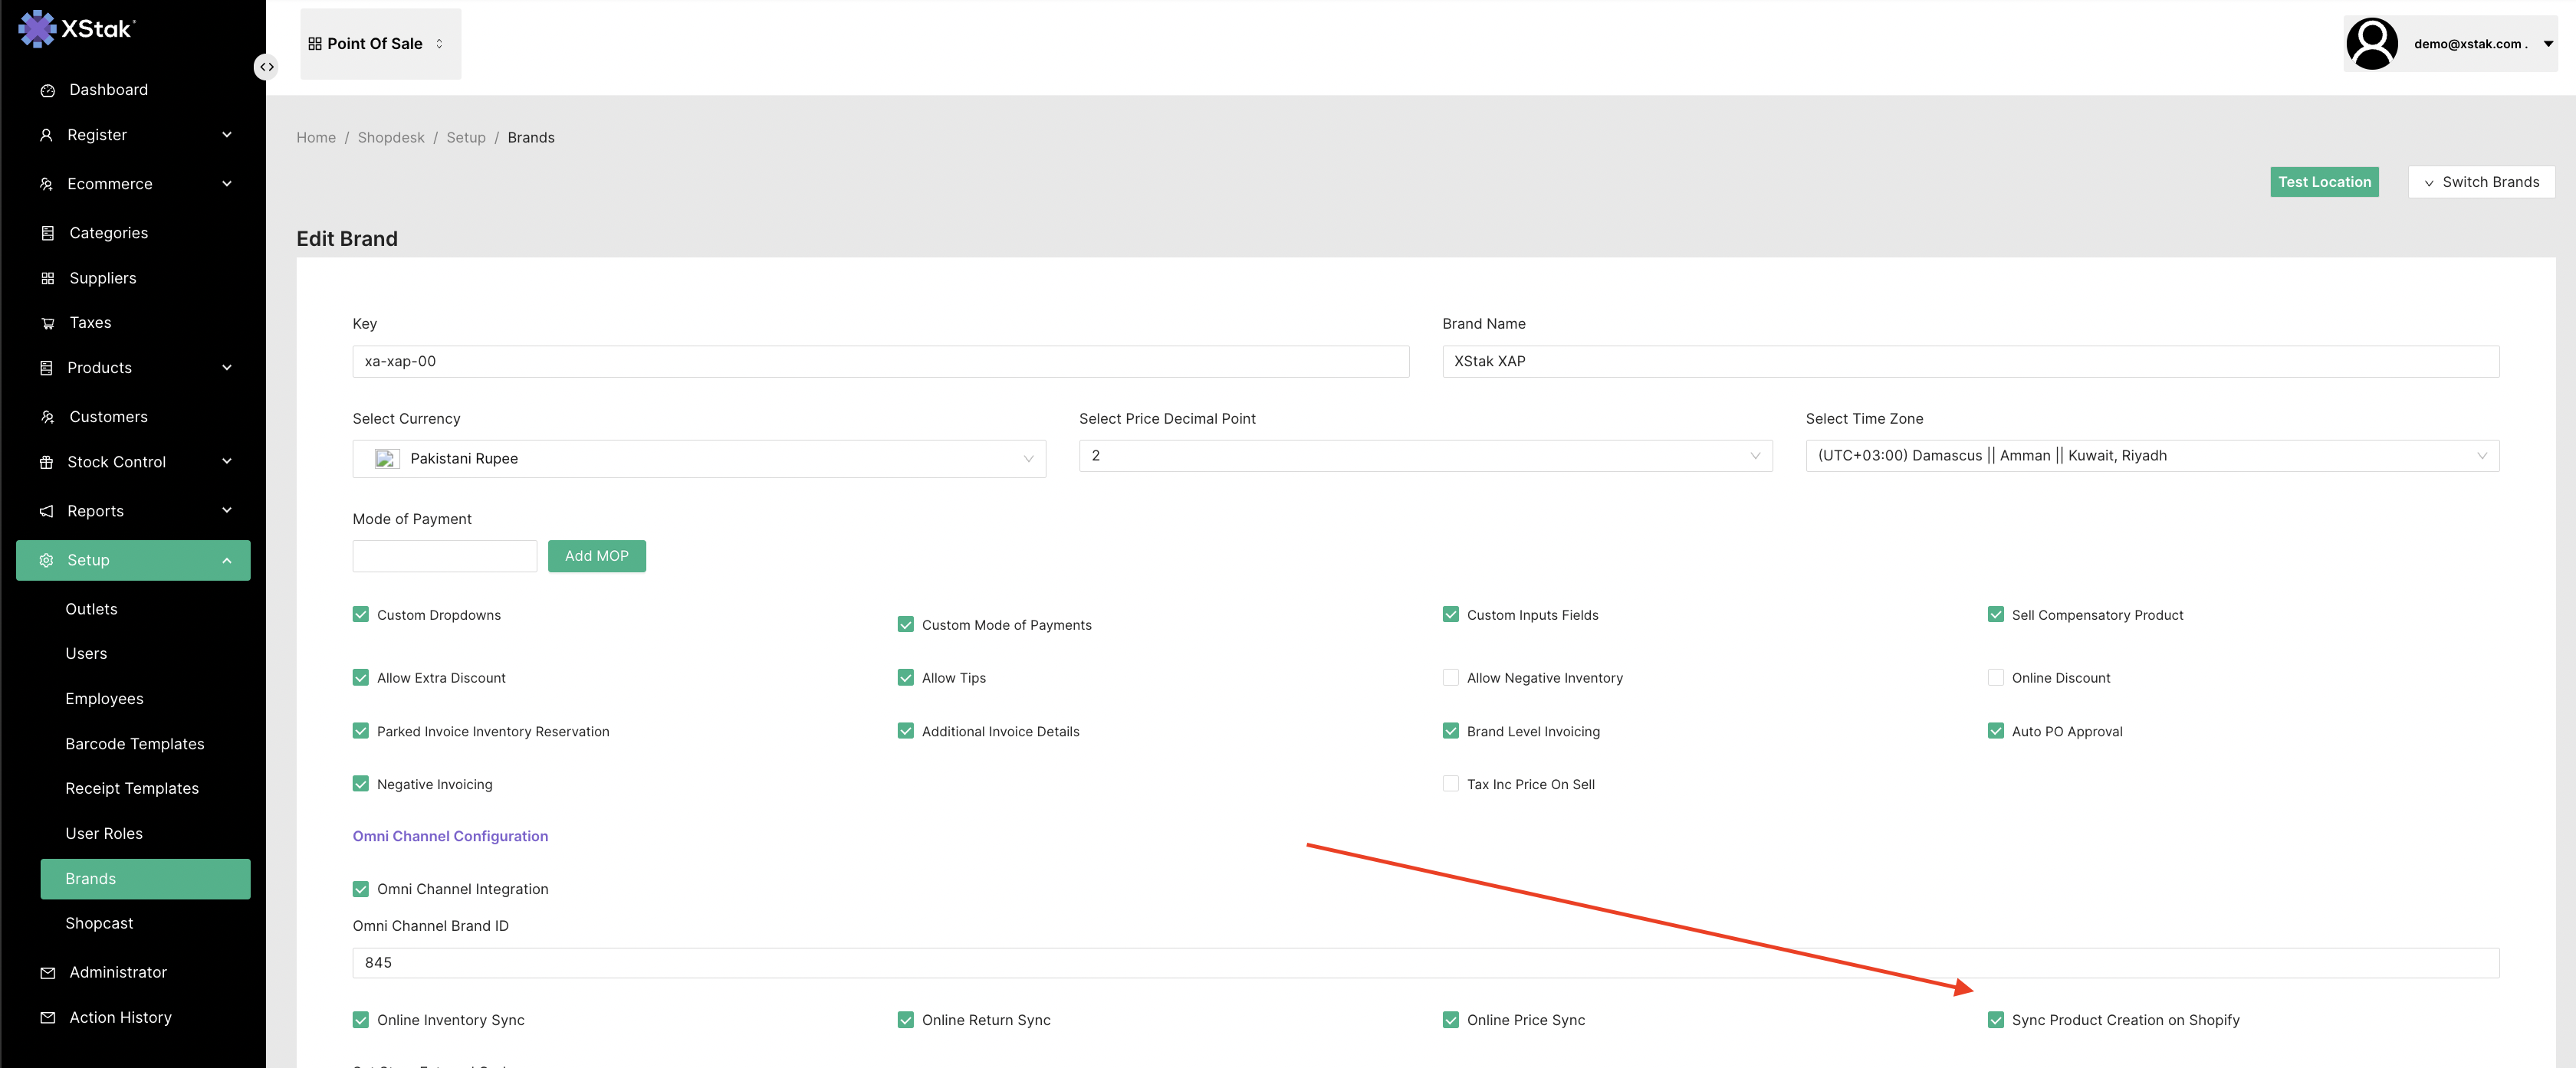Viewport: 2576px width, 1068px height.
Task: Open the Select Currency dropdown
Action: [698, 459]
